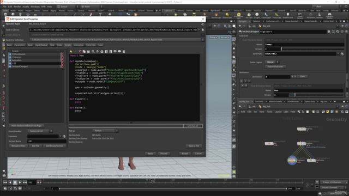Click the Save as File button

(194, 146)
